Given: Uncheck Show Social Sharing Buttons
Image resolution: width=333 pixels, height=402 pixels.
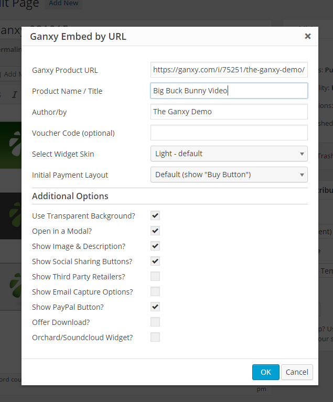Looking at the screenshot, I should (x=155, y=261).
